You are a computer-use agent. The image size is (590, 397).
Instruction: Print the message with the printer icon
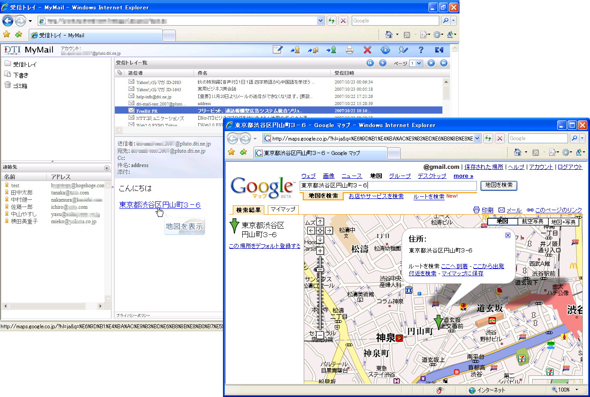pos(350,50)
